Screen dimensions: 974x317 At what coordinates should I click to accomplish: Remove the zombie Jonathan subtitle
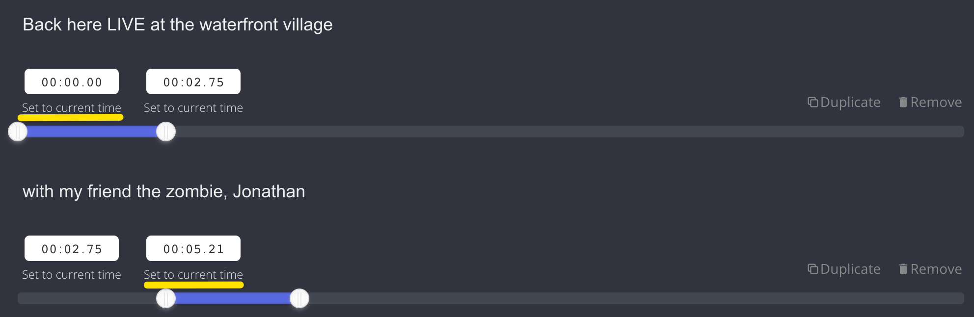tap(930, 269)
